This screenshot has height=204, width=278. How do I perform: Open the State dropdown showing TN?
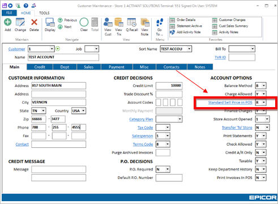[43, 110]
